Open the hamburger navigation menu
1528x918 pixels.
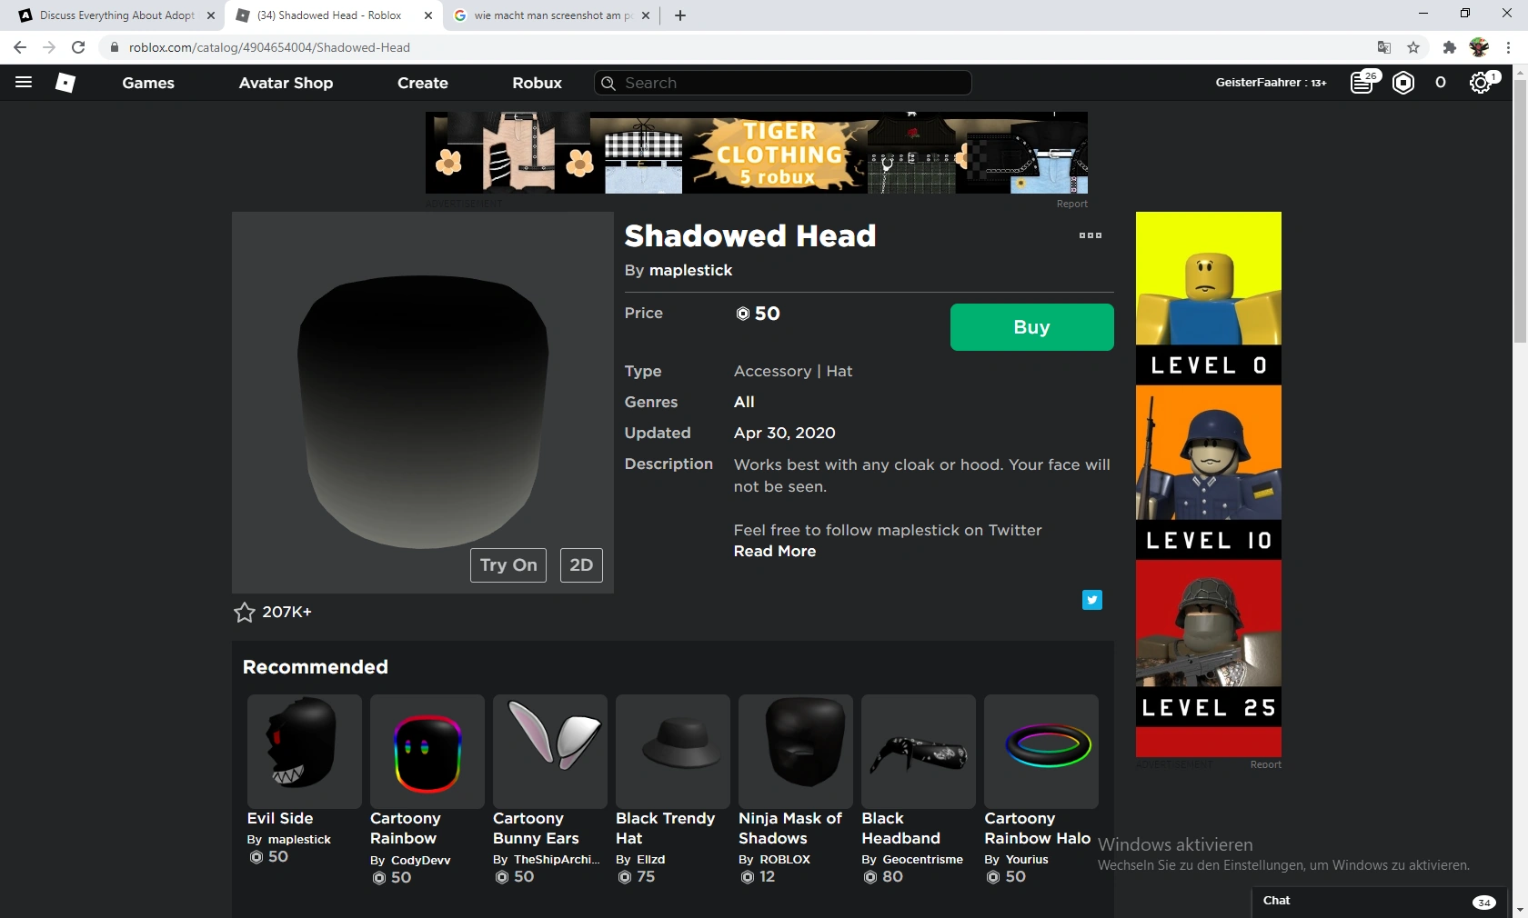tap(24, 83)
